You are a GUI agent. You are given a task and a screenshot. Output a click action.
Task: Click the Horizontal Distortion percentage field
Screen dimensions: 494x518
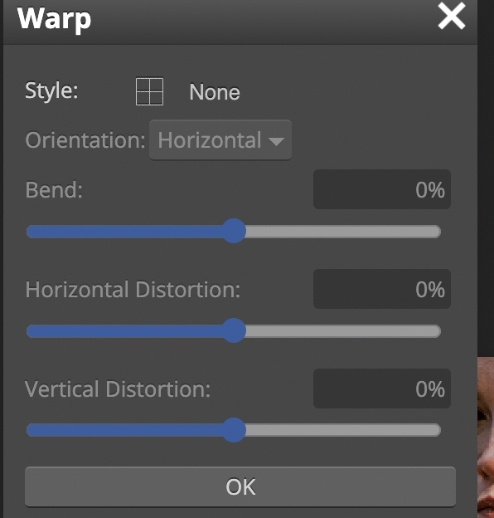[x=382, y=289]
